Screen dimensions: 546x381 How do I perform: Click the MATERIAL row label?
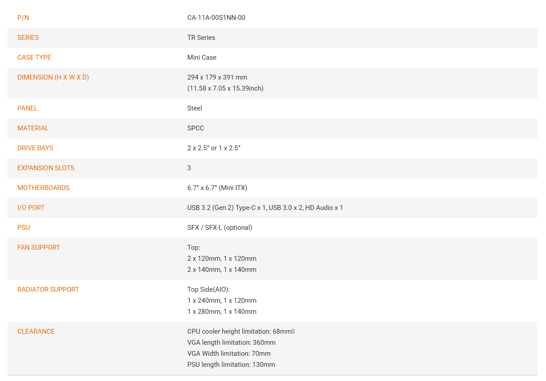click(x=33, y=128)
